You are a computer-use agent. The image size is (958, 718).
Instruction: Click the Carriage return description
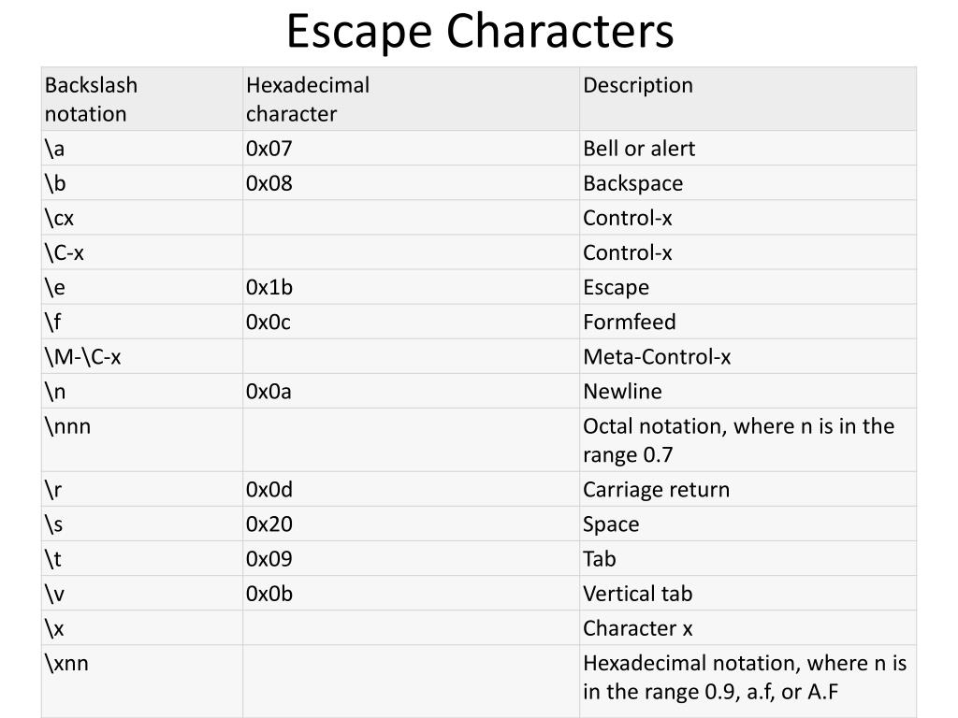[656, 490]
